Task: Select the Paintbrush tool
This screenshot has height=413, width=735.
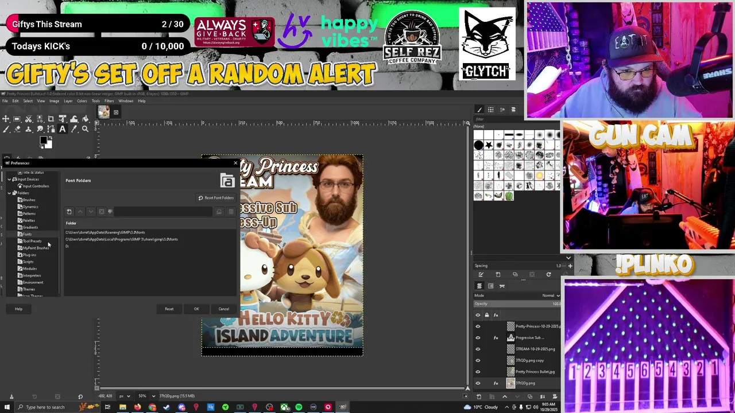Action: (6, 129)
